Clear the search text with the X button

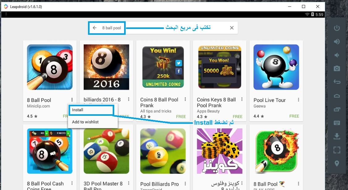pyautogui.click(x=232, y=28)
